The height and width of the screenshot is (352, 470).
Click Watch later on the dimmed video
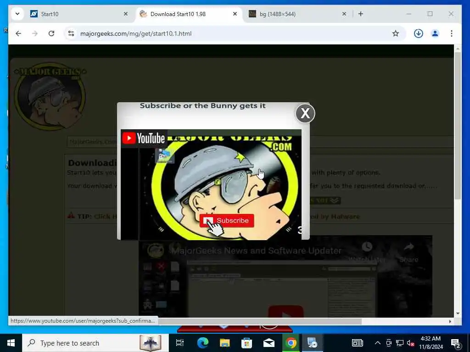367,252
